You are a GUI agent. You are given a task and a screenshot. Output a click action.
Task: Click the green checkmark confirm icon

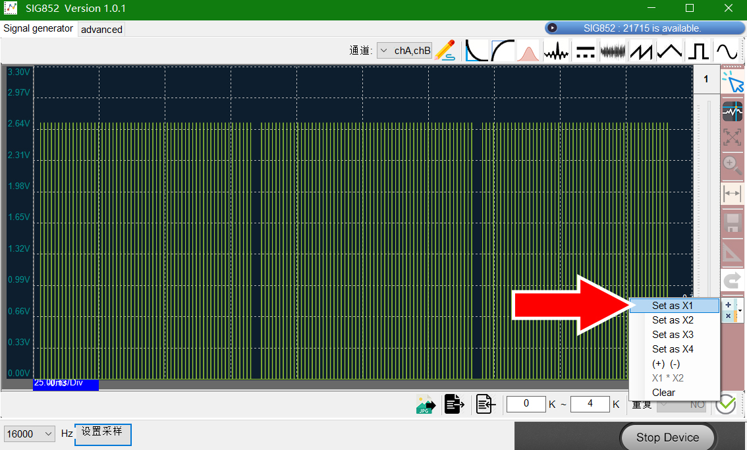tap(726, 405)
